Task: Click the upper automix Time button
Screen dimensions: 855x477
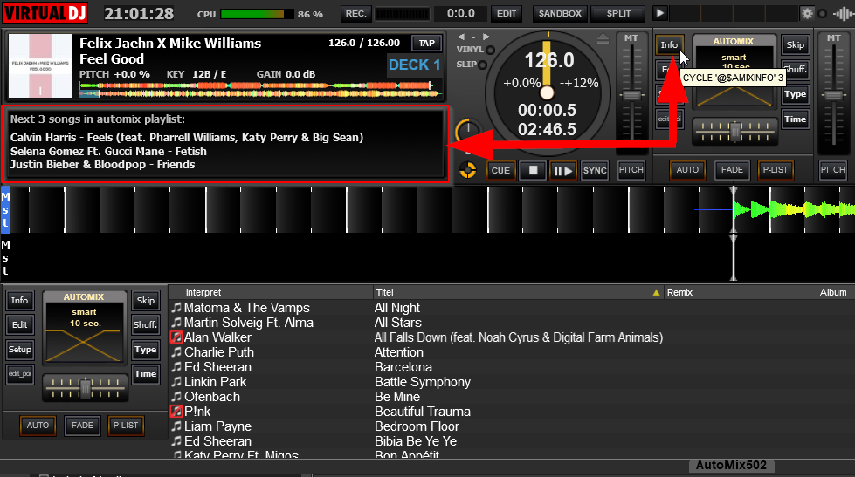Action: (x=795, y=119)
